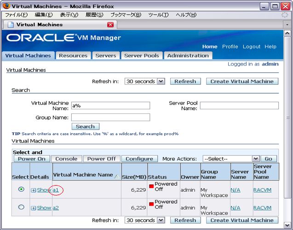Open RACVM server pool link for a1
Viewport: 293px width, 230px height.
click(x=262, y=190)
